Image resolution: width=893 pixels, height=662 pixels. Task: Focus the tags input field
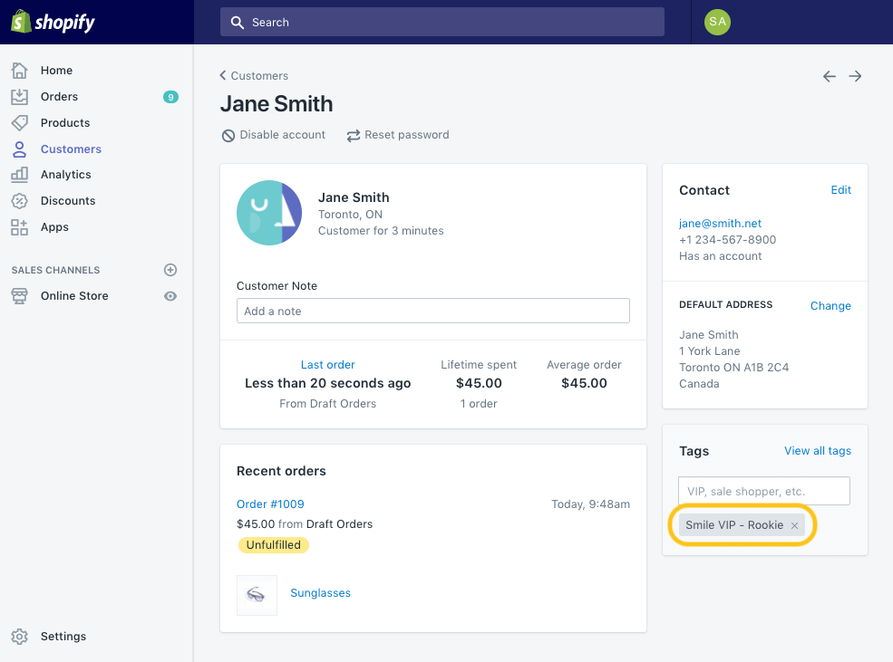763,491
